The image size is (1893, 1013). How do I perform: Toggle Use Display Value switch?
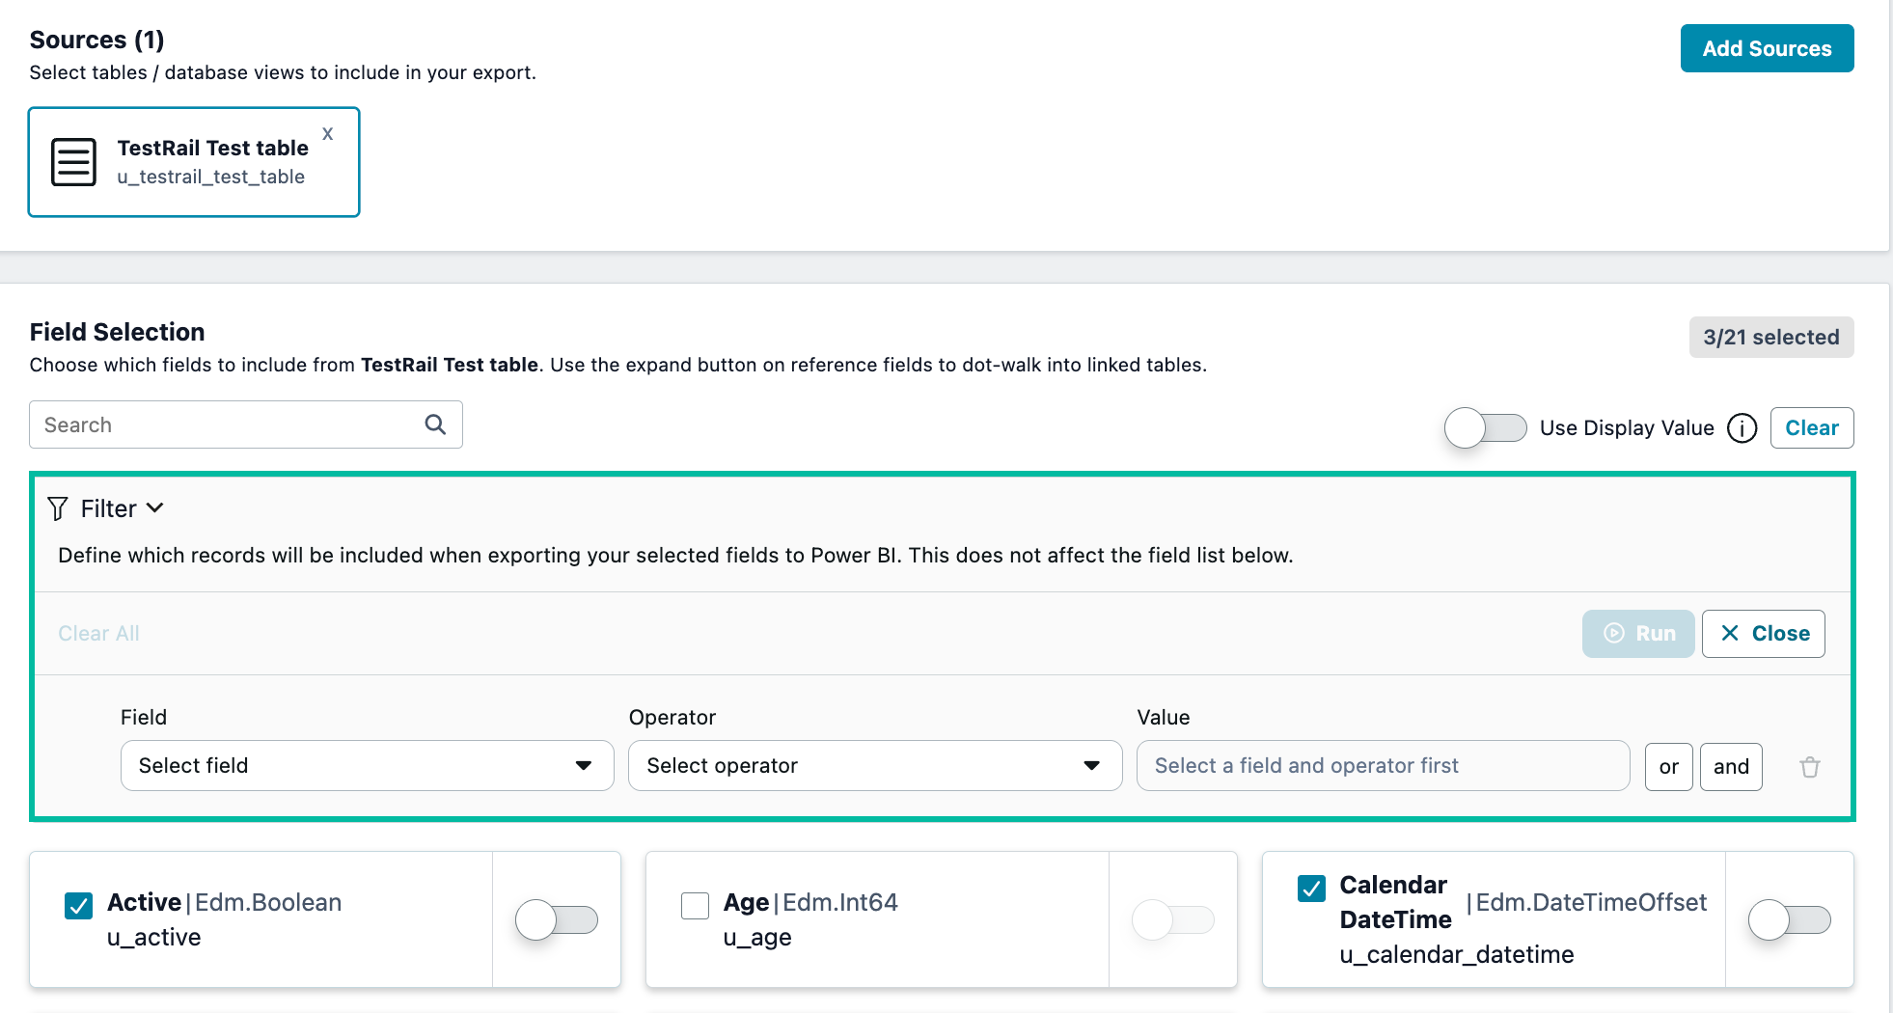point(1486,427)
